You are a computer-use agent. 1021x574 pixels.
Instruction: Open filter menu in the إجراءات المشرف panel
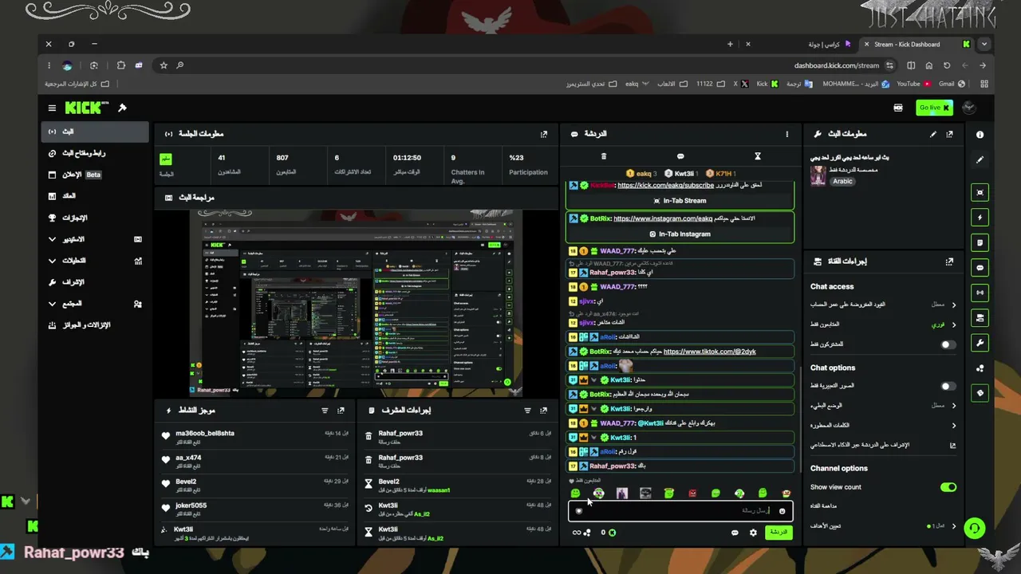coord(527,411)
